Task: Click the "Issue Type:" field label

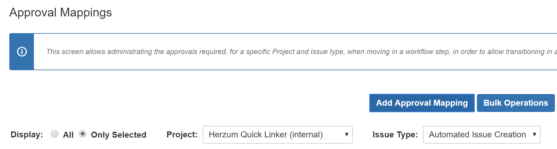Action: coord(395,135)
